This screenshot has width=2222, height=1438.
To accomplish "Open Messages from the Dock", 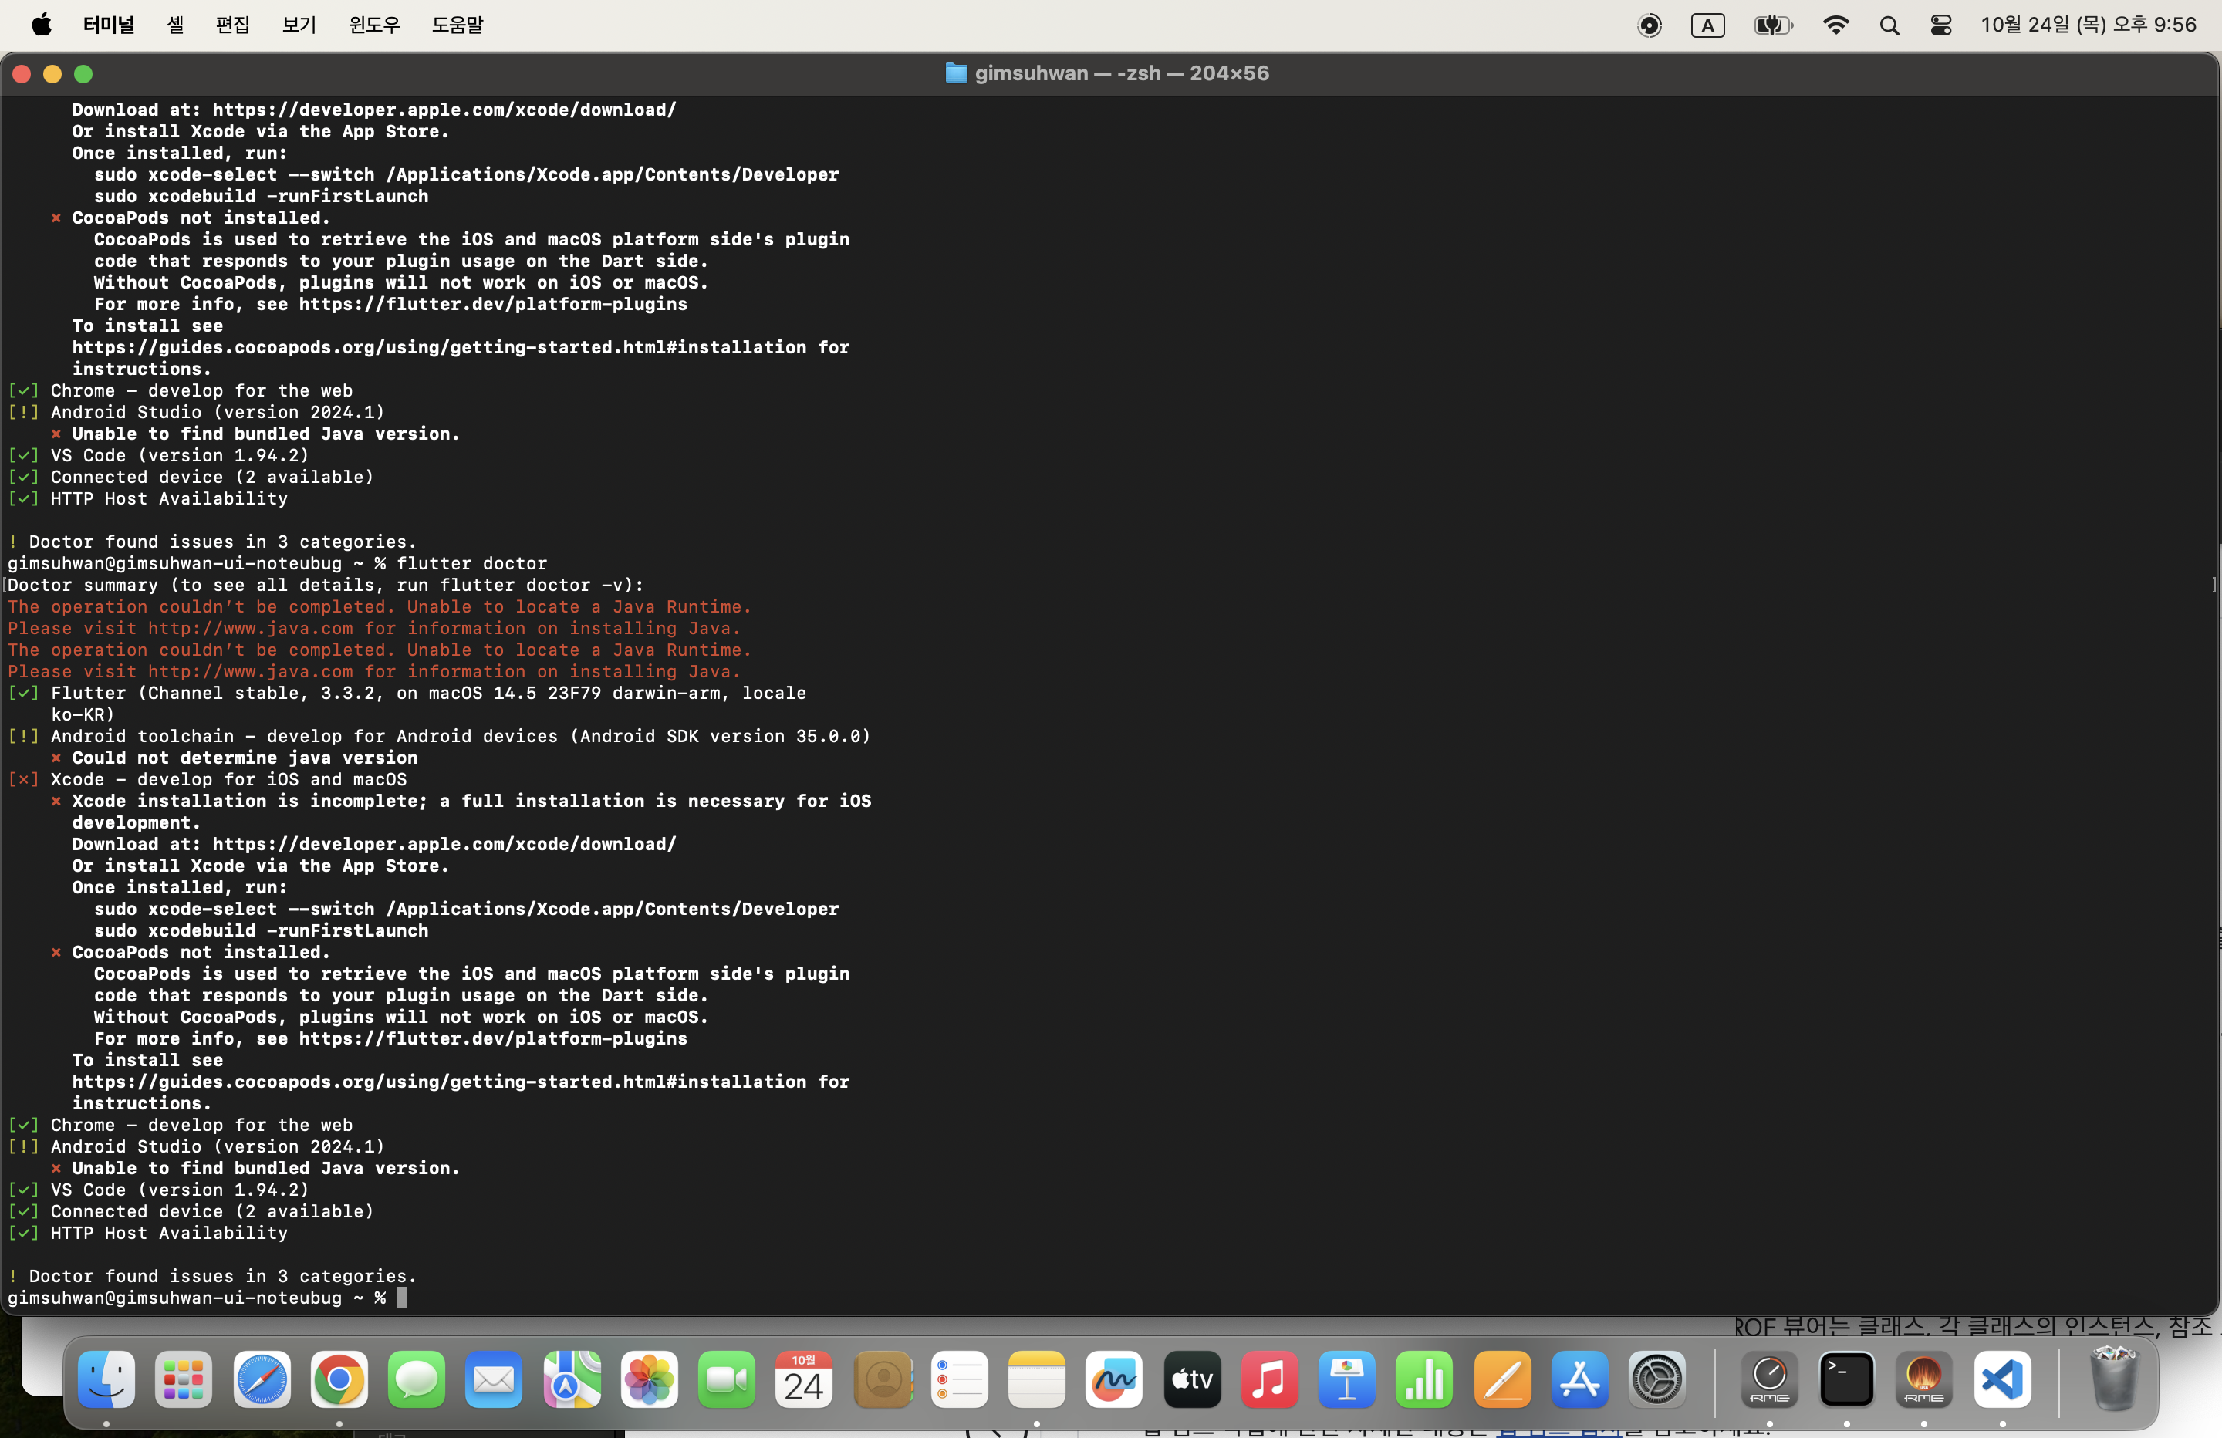I will [x=417, y=1379].
